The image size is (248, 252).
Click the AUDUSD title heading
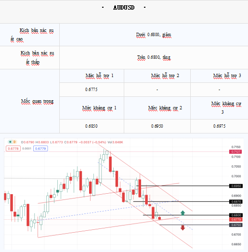124,8
